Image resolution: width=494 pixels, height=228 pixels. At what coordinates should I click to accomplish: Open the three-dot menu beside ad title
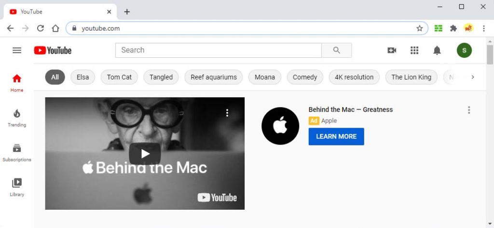pos(469,110)
